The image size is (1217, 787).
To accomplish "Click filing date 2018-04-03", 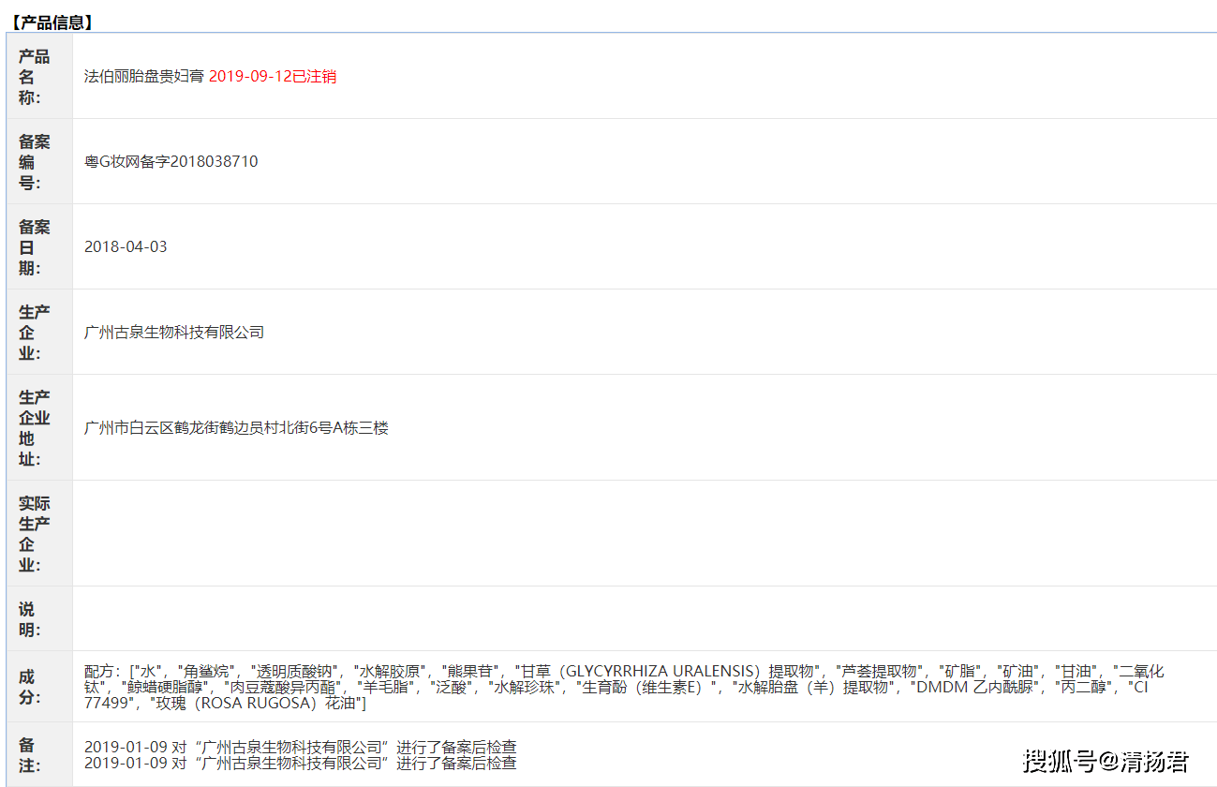I will 126,247.
